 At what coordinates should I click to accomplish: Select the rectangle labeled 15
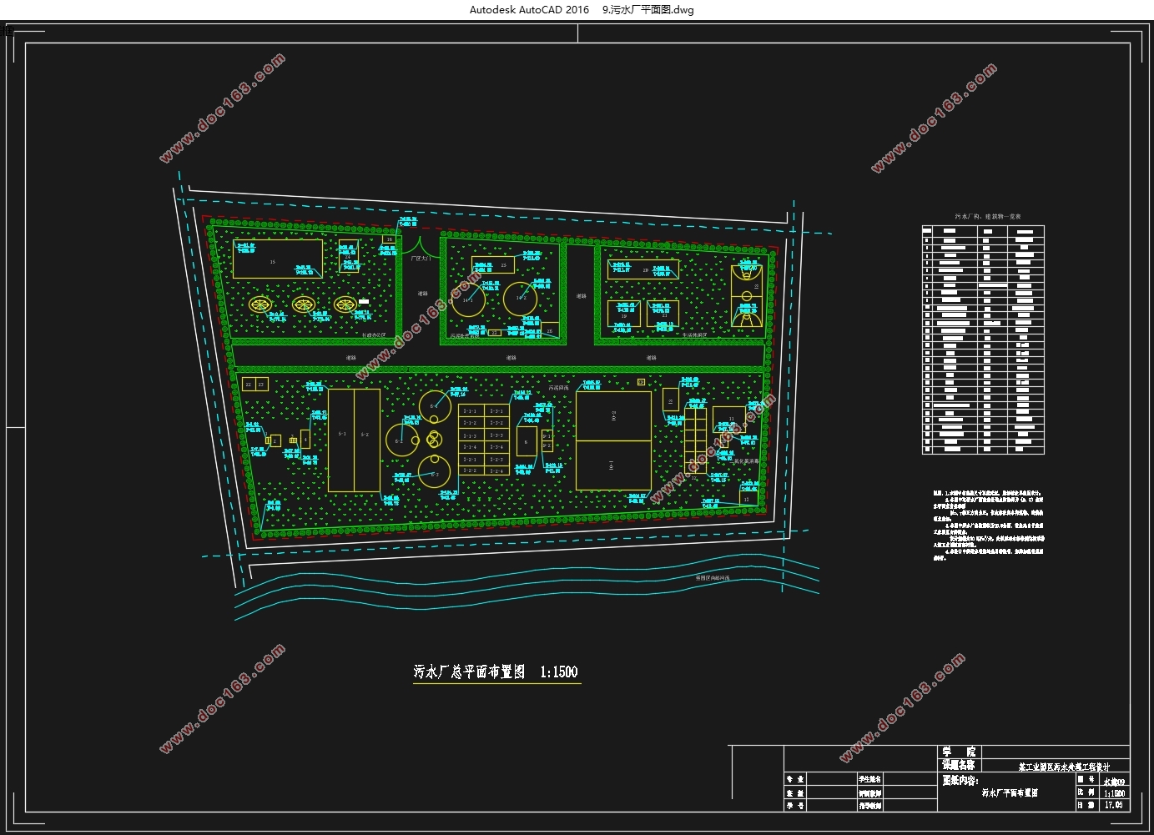click(x=278, y=259)
